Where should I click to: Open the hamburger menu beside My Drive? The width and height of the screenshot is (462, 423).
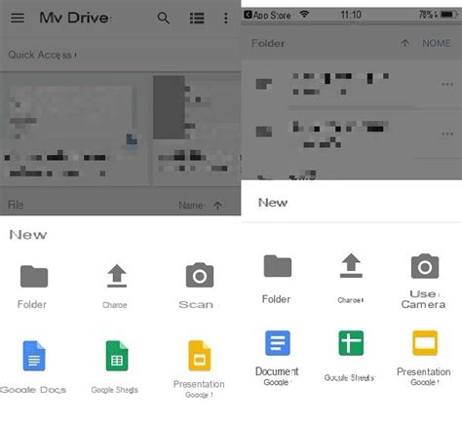point(18,18)
